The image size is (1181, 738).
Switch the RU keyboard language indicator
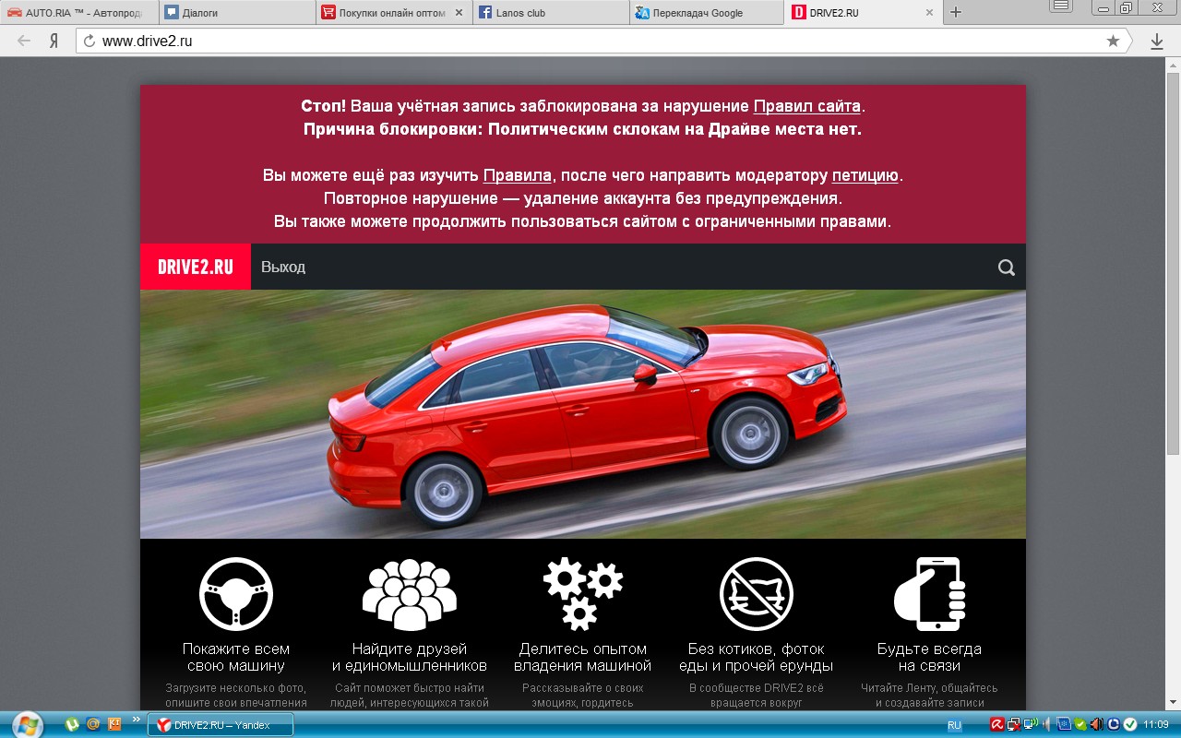click(x=954, y=725)
